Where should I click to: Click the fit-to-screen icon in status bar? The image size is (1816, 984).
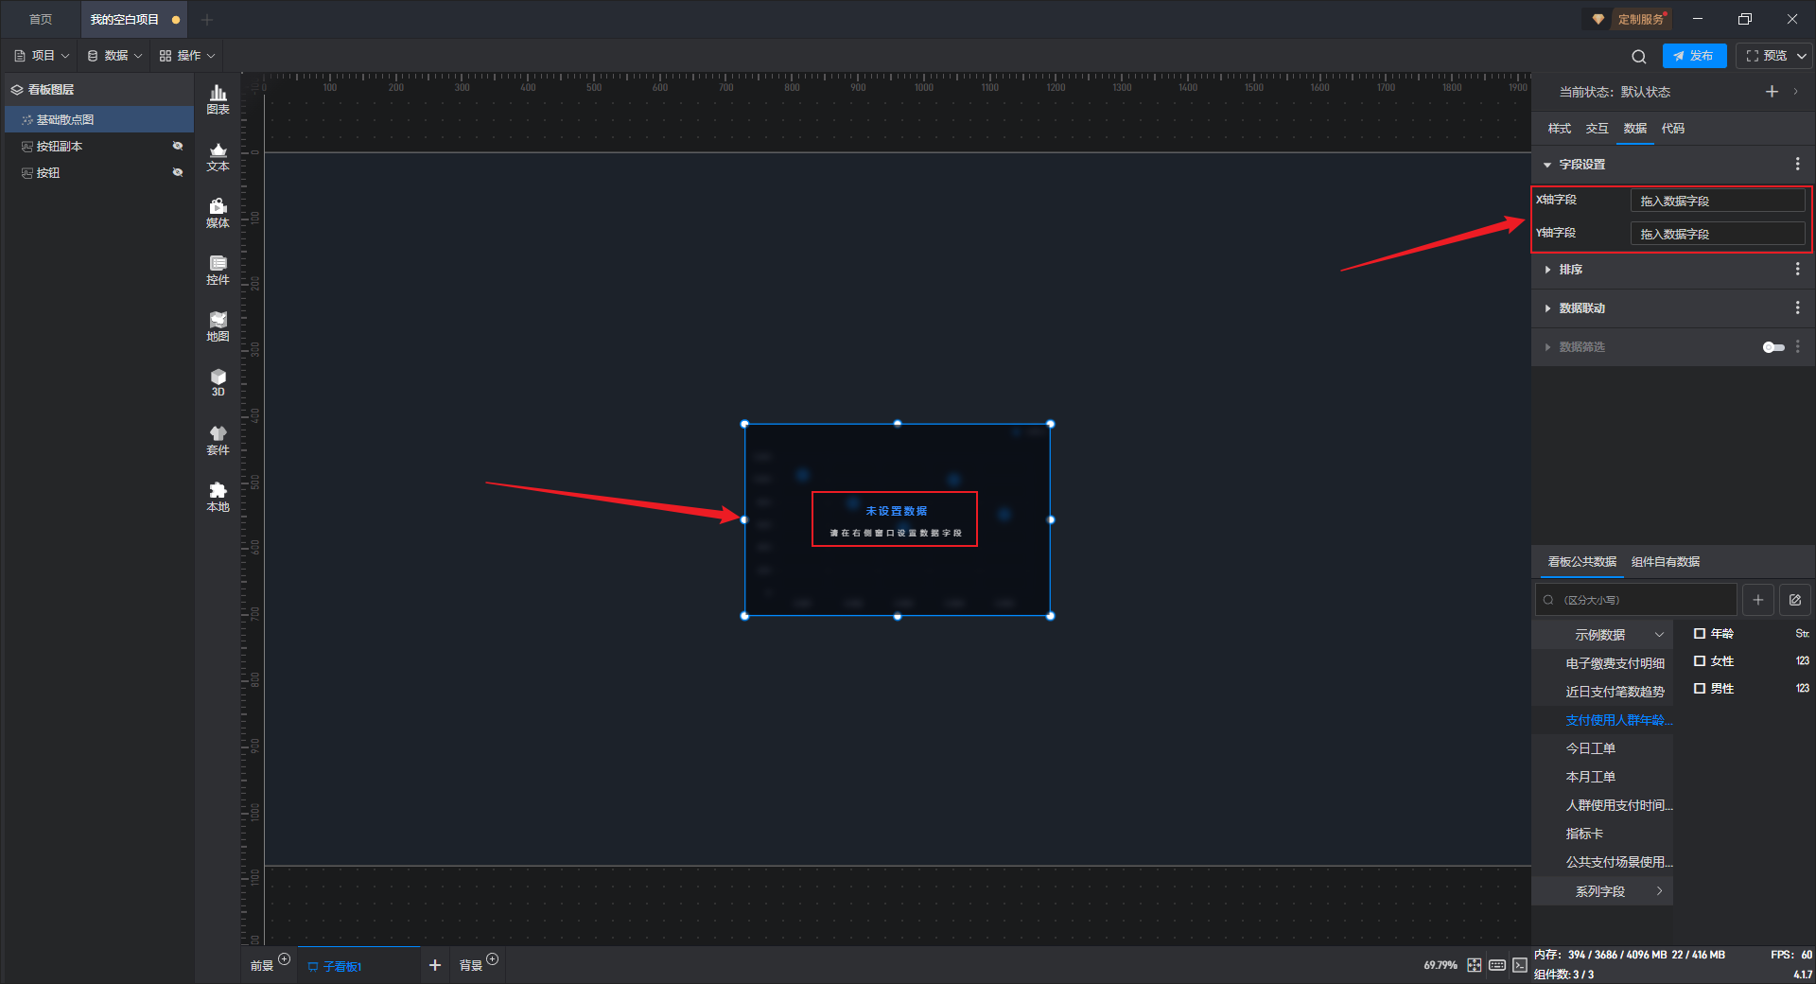1475,965
